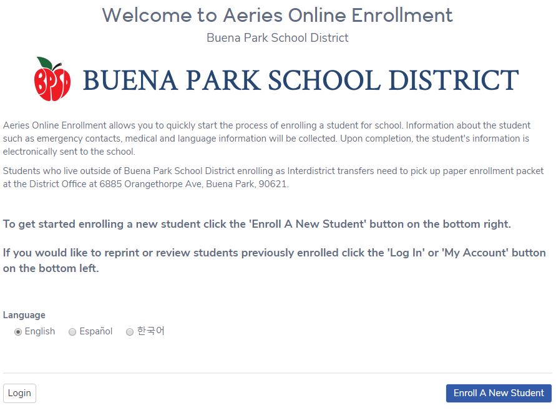Click the Login button
The image size is (556, 413).
(19, 393)
